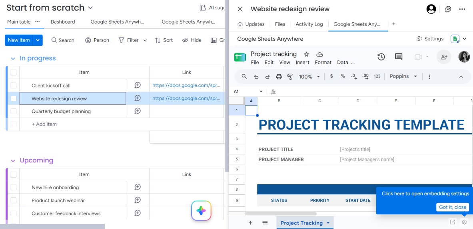Open the 123 number format menu
Viewport: 473px width, 229px height.
[x=377, y=77]
